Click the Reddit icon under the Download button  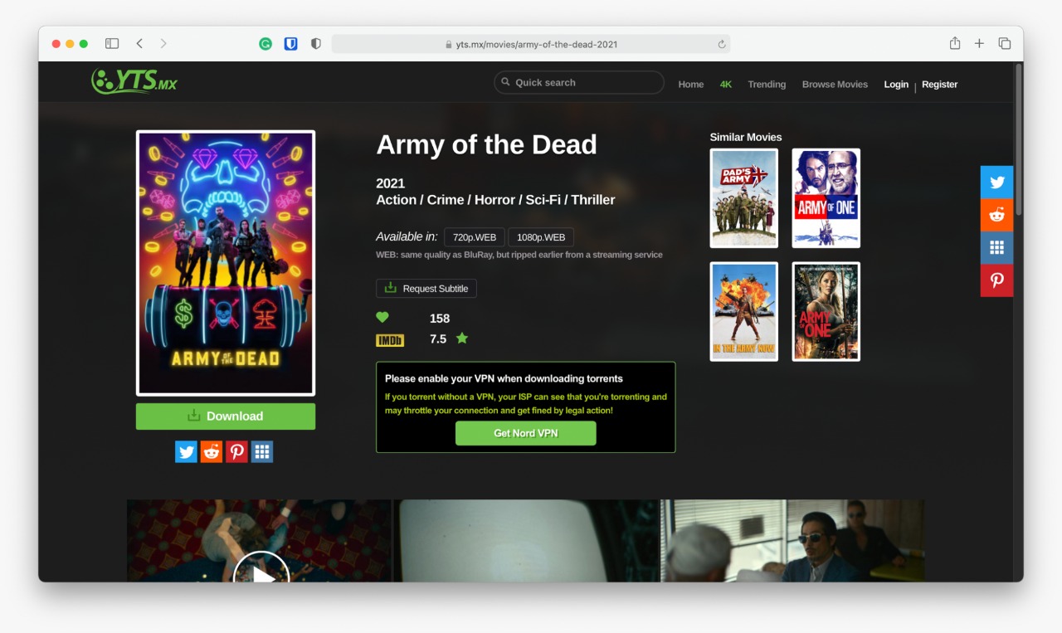click(212, 451)
